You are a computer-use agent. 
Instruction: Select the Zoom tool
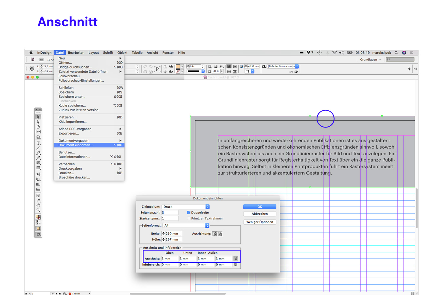[38, 210]
